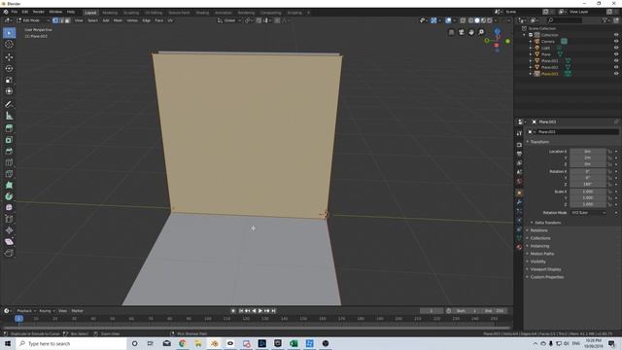Image resolution: width=622 pixels, height=350 pixels.
Task: Select the Extrude Region tool
Action: tap(9, 128)
